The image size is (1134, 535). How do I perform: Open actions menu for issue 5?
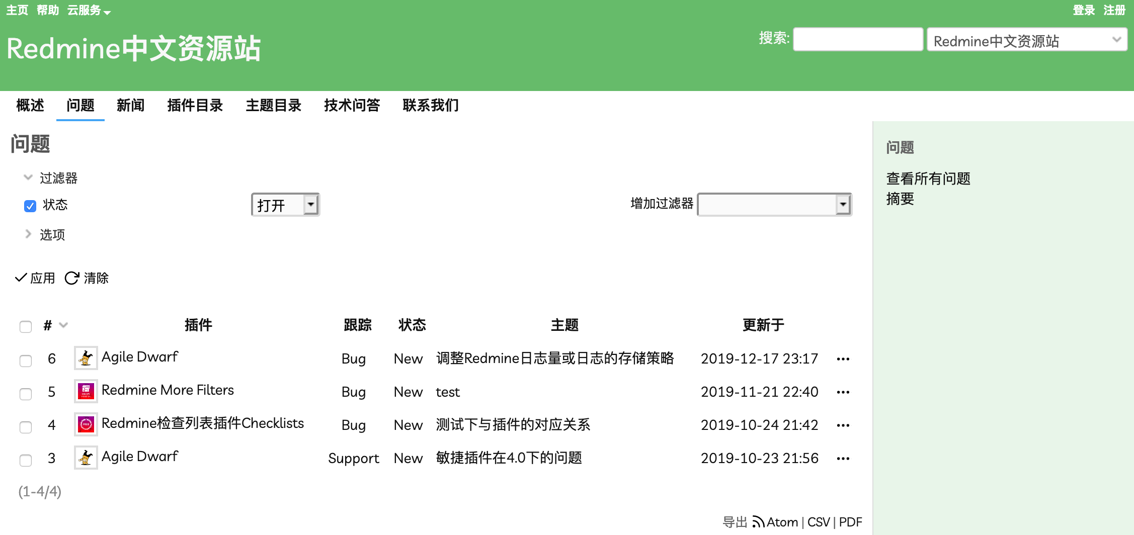(843, 392)
